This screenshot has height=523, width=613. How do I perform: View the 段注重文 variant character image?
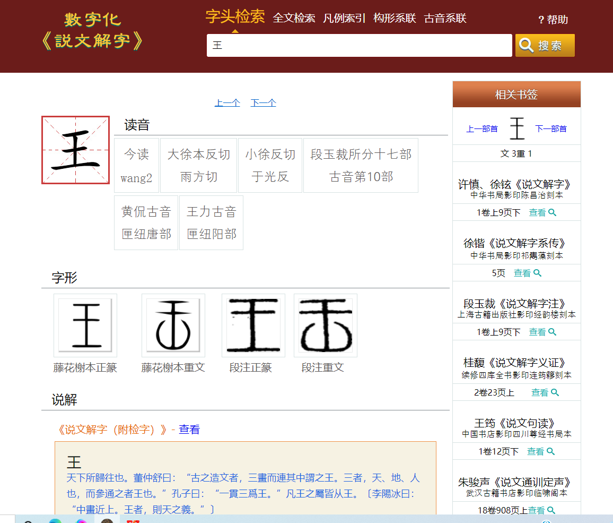325,325
